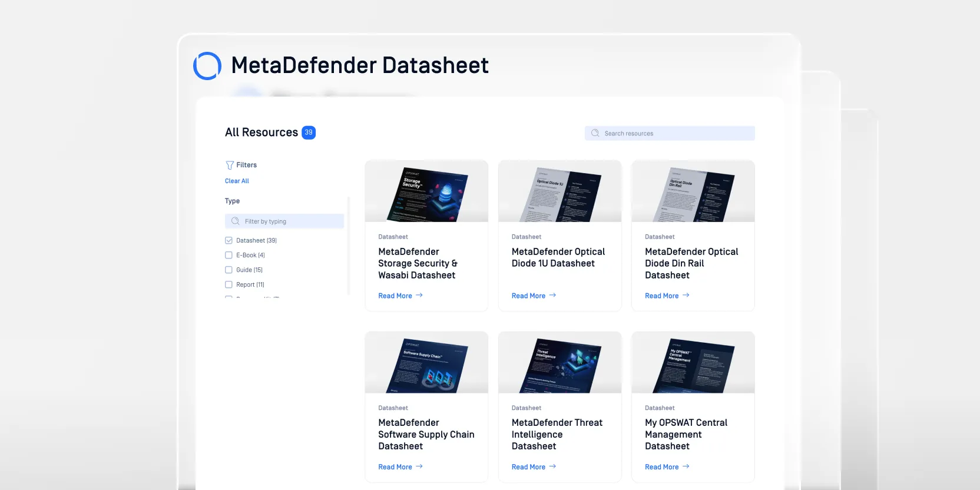The height and width of the screenshot is (490, 980).
Task: Open the Optical Diode Din Rail thumbnail
Action: click(693, 191)
